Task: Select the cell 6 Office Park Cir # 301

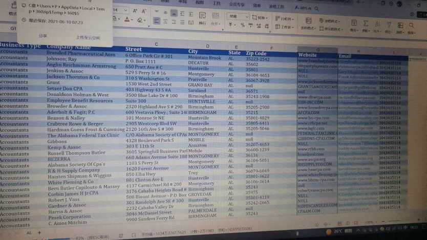Action: pyautogui.click(x=148, y=56)
